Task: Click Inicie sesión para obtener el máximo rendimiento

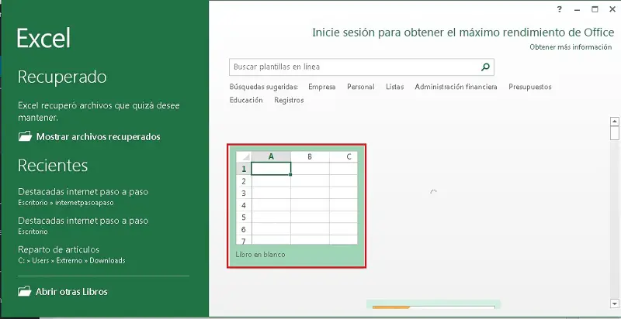Action: 463,33
